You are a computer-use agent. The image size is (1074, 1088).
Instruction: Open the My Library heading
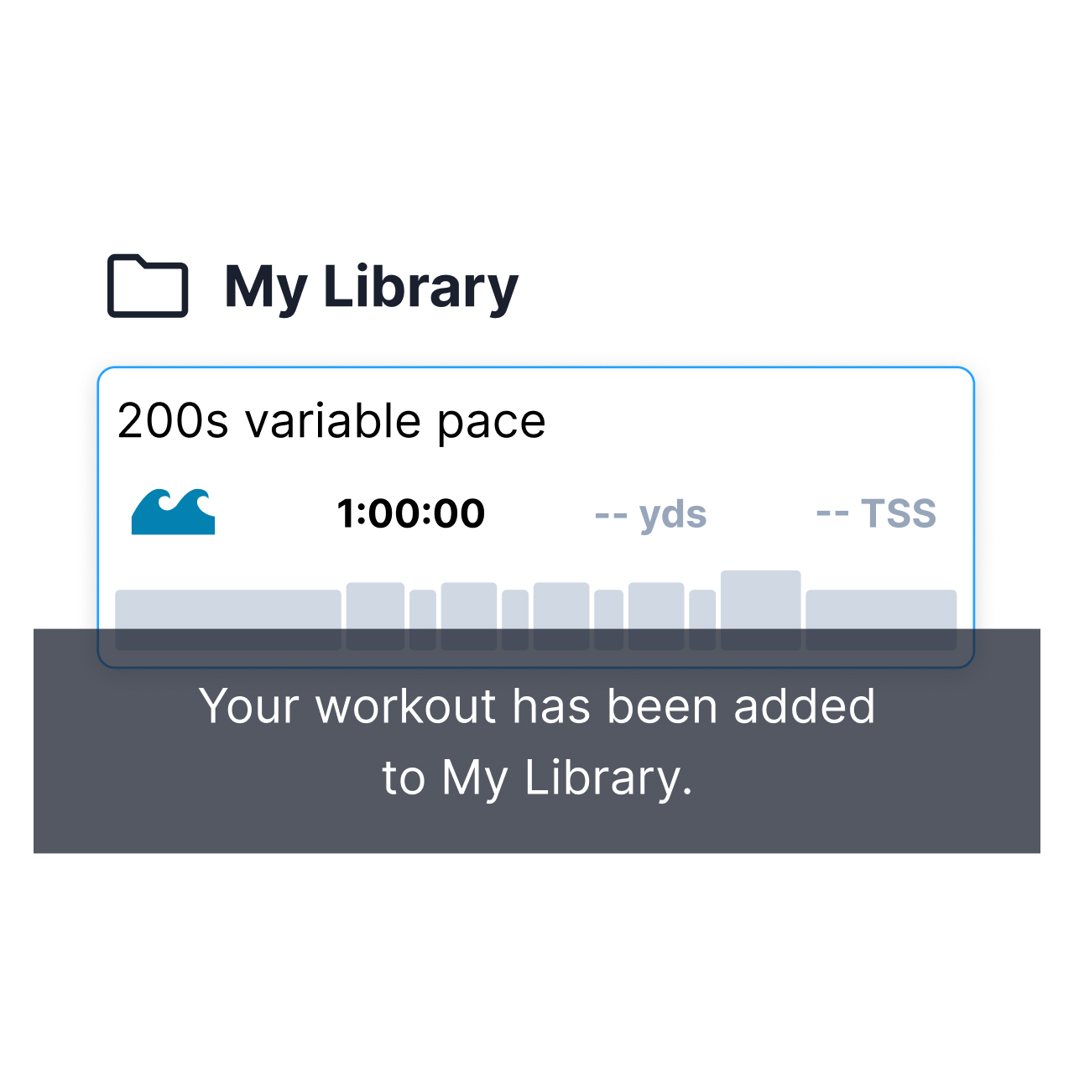click(371, 287)
